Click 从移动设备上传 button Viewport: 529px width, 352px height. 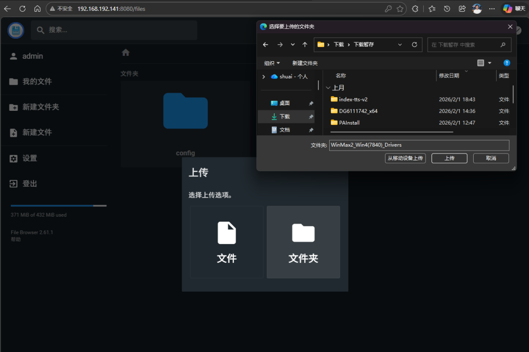pyautogui.click(x=405, y=158)
